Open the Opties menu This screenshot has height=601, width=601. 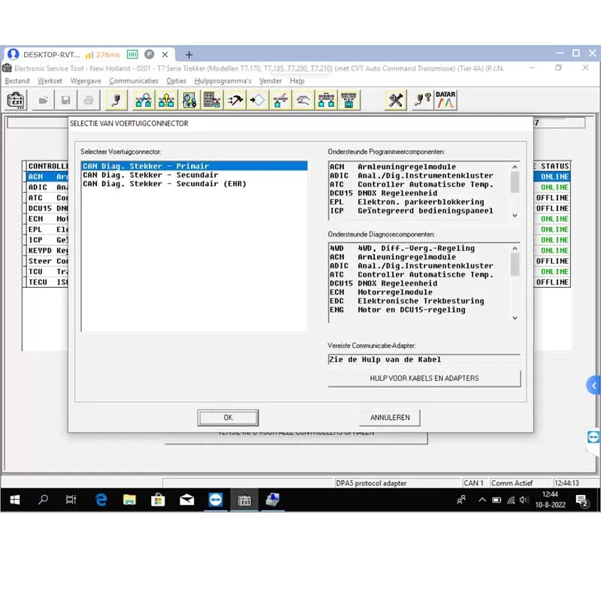[x=177, y=81]
